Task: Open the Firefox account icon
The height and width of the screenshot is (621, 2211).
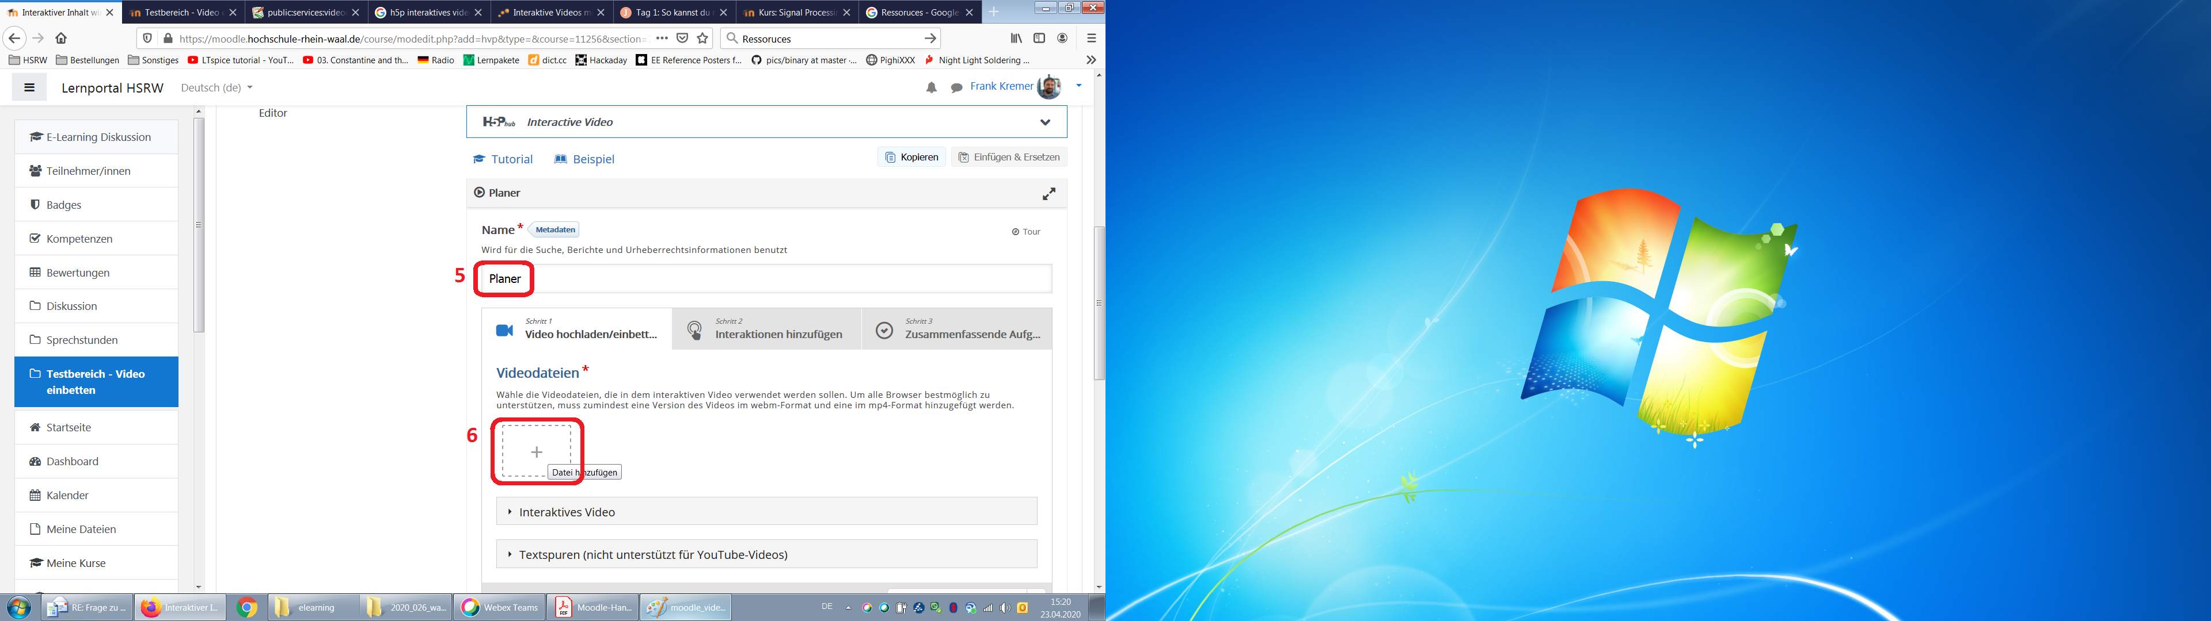Action: (x=1062, y=39)
